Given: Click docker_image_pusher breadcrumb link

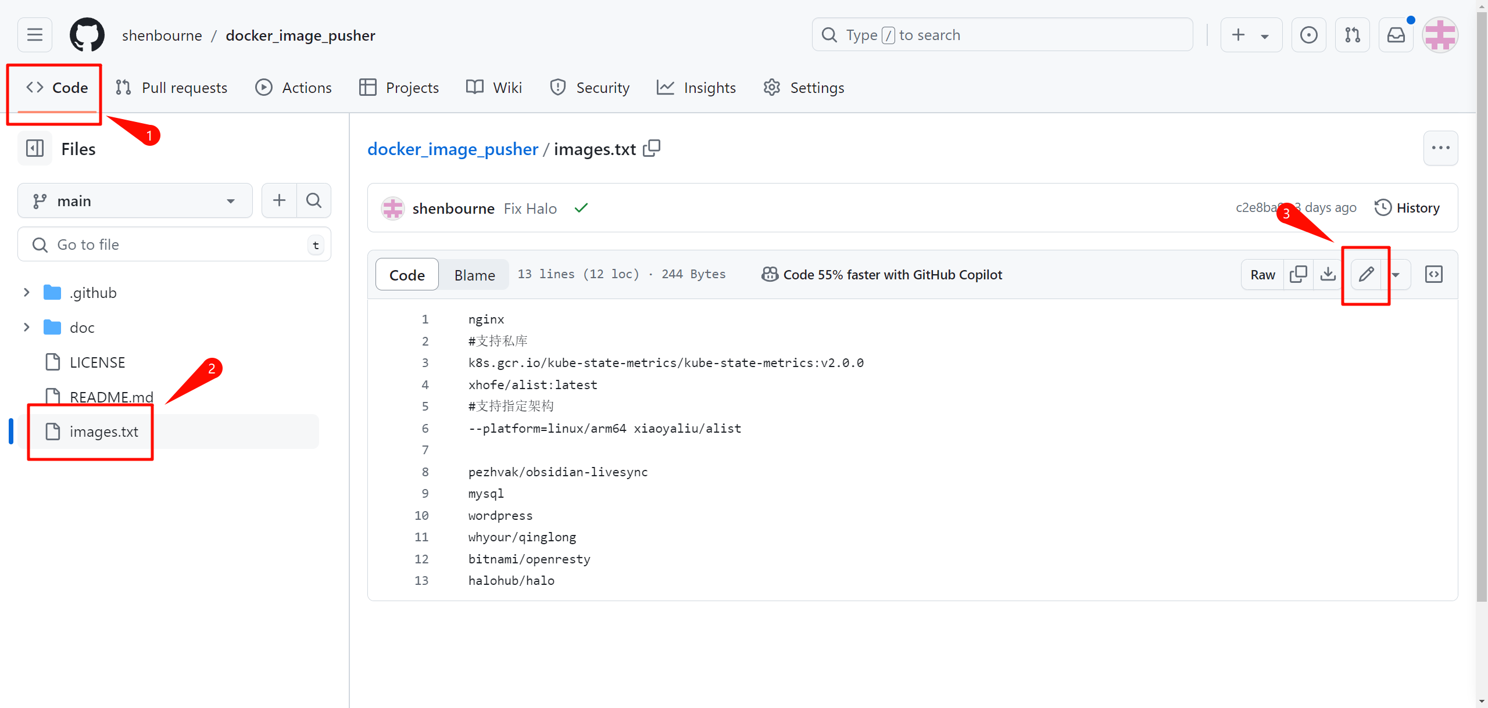Looking at the screenshot, I should click(x=453, y=149).
